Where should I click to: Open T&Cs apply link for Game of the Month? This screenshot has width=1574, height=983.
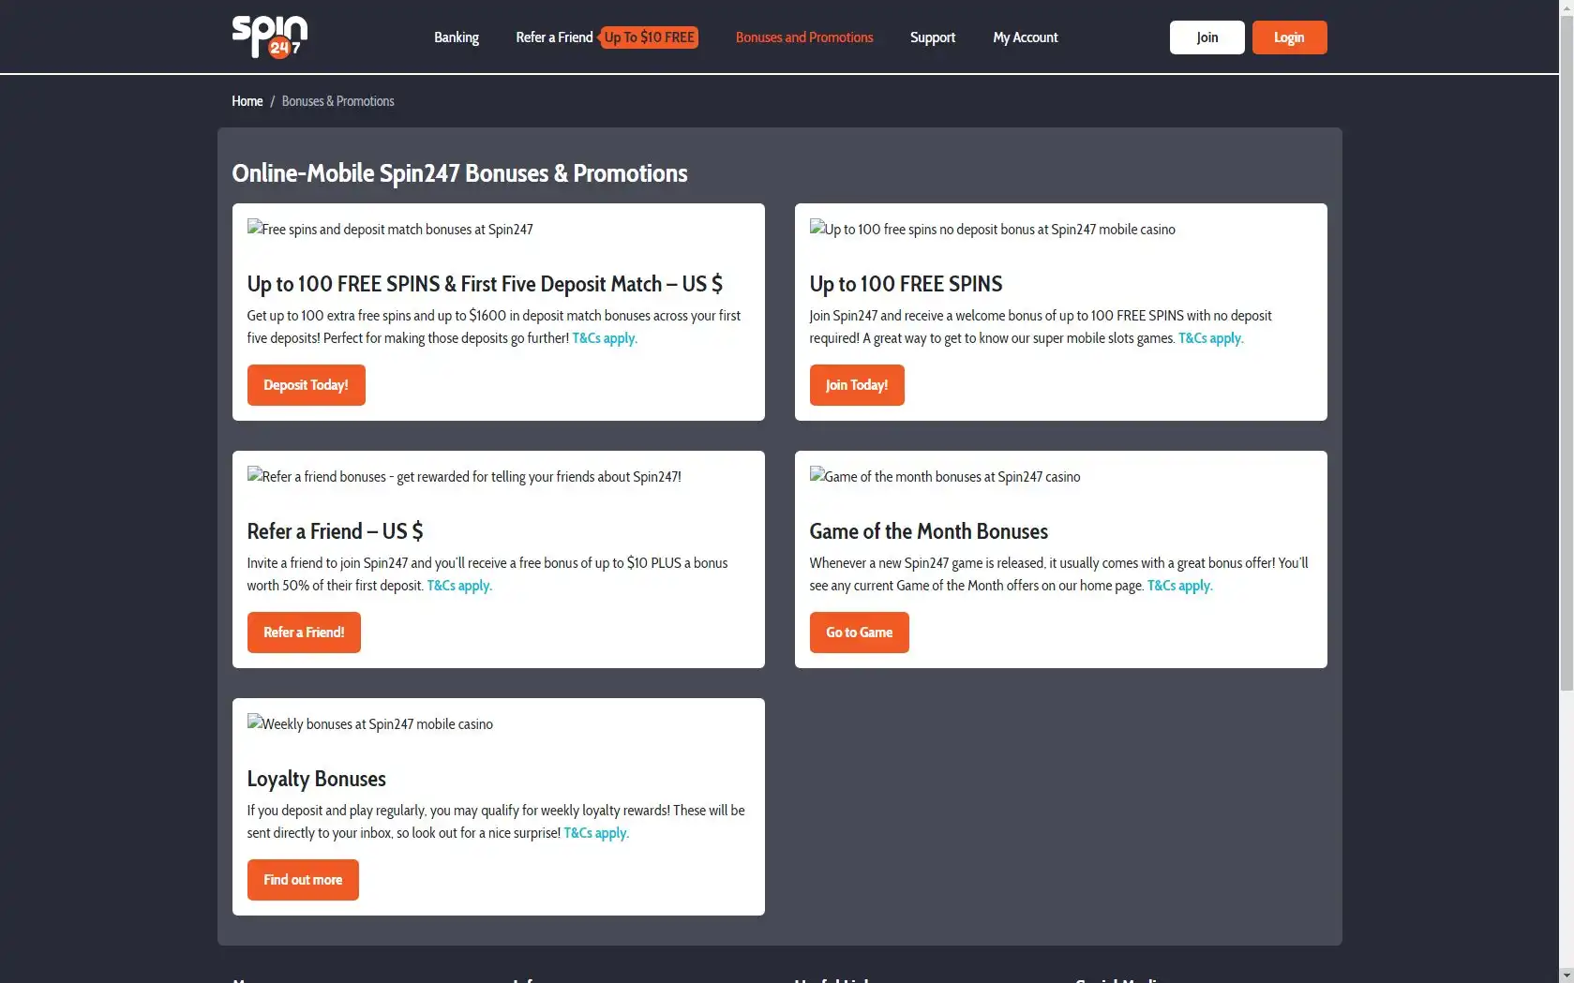1178,586
